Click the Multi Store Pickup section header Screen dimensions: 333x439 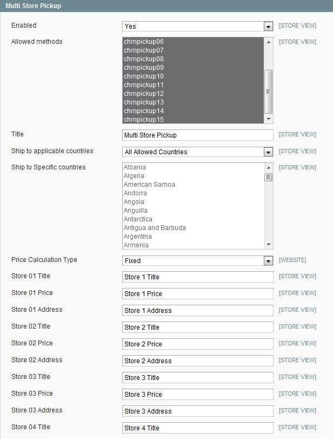tap(166, 6)
